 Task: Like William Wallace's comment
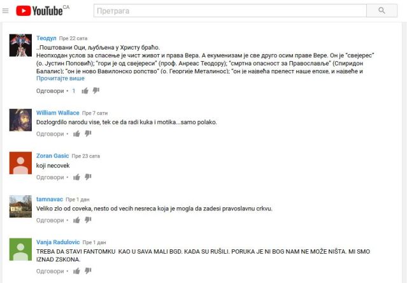76,134
